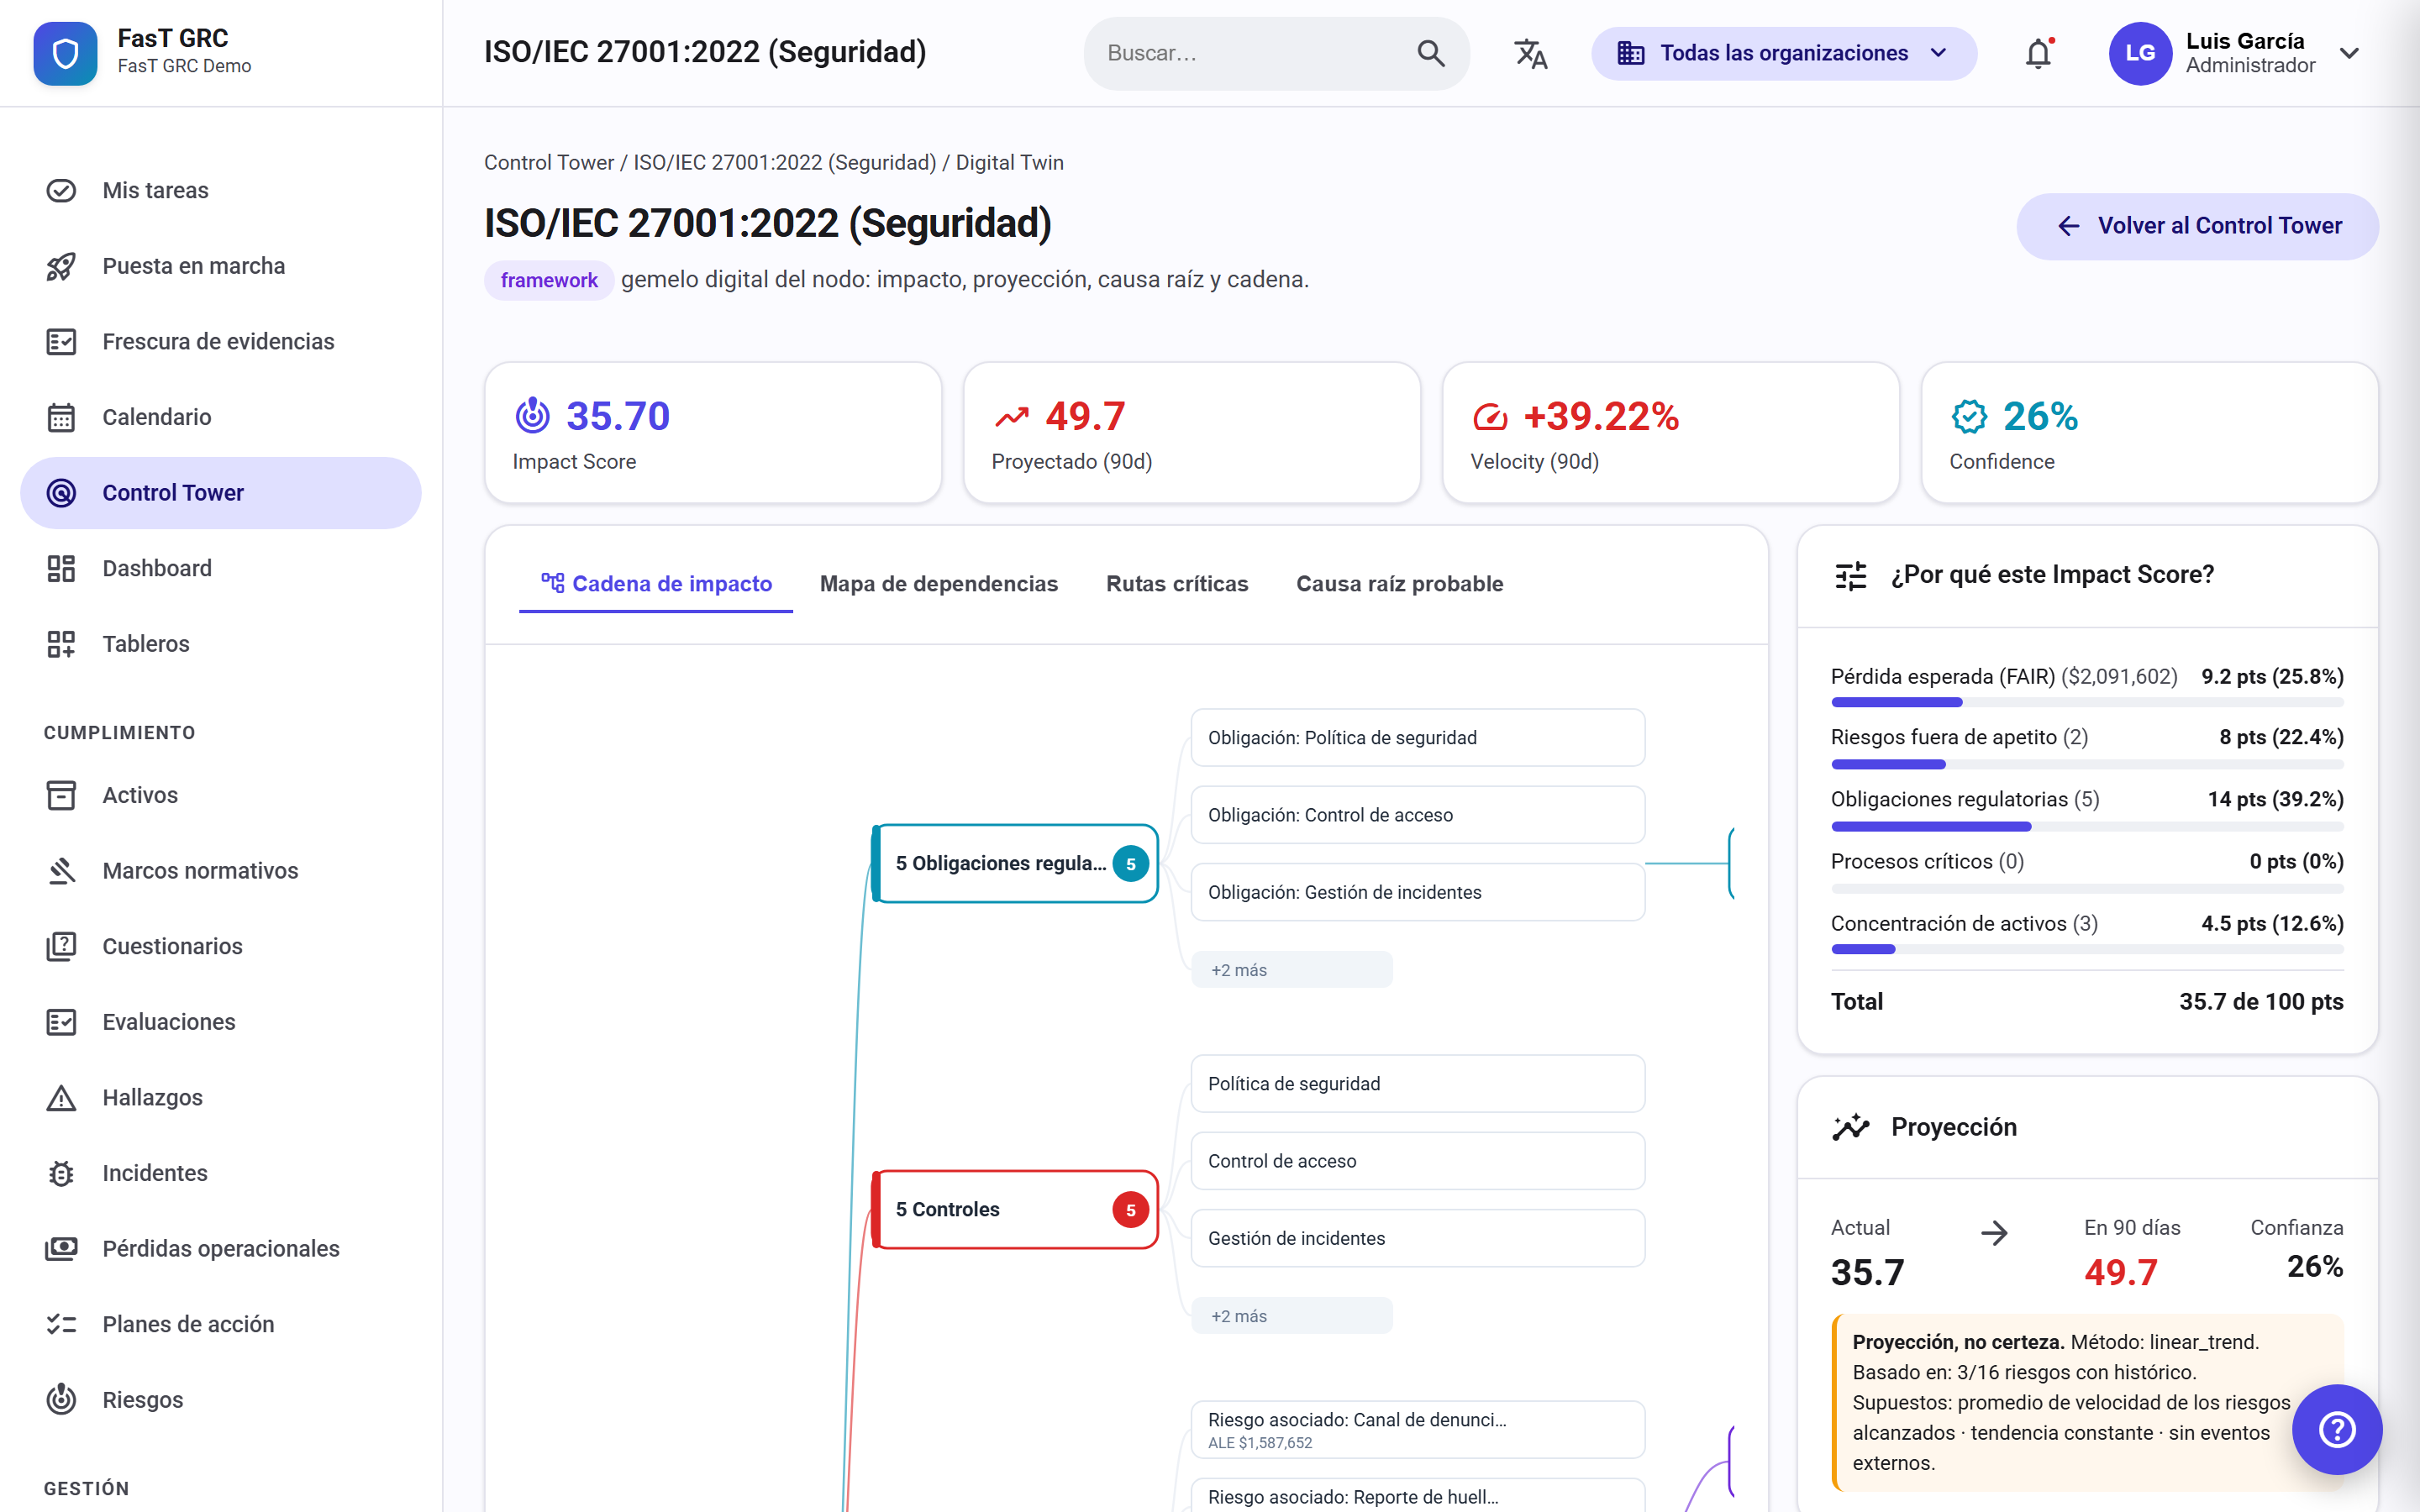
Task: Expand the +2 más under Obligaciones
Action: point(1291,970)
